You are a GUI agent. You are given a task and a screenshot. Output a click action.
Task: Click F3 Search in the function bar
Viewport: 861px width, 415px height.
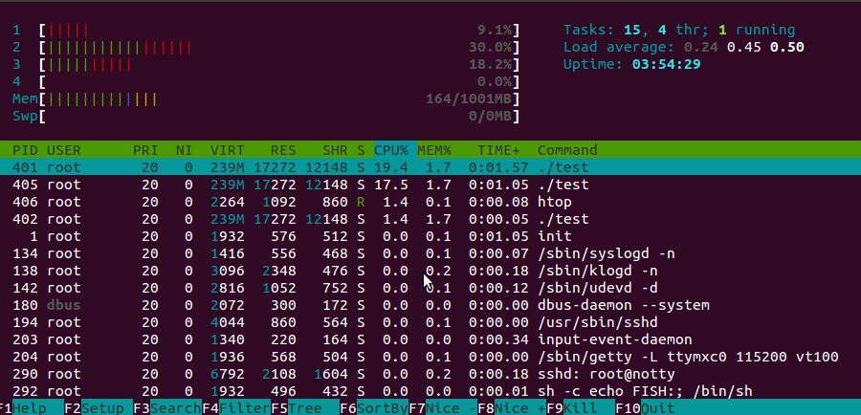166,408
